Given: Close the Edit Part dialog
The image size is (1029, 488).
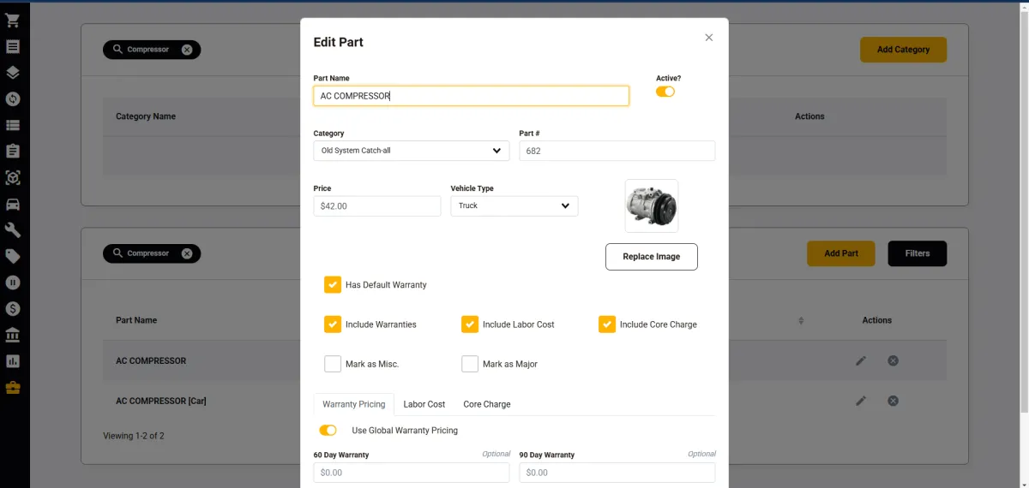Looking at the screenshot, I should [x=708, y=38].
